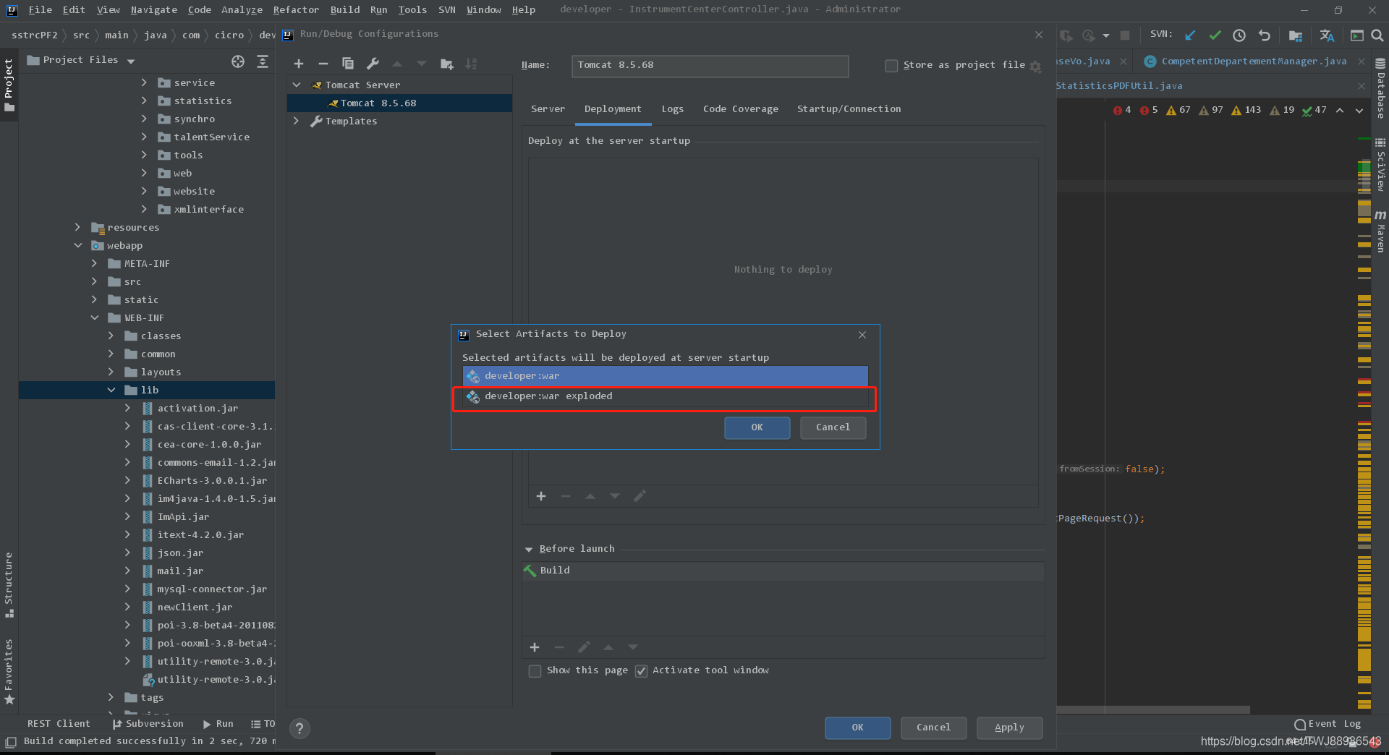Open Refactor menu
The height and width of the screenshot is (755, 1389).
click(296, 9)
